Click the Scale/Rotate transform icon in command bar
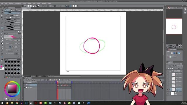The image size is (187, 105). [x=55, y=6]
